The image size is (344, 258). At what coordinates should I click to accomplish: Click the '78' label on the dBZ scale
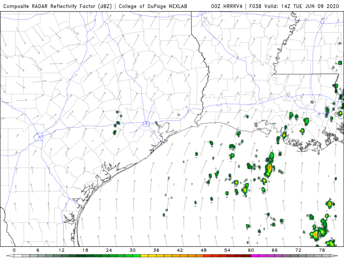pyautogui.click(x=322, y=250)
